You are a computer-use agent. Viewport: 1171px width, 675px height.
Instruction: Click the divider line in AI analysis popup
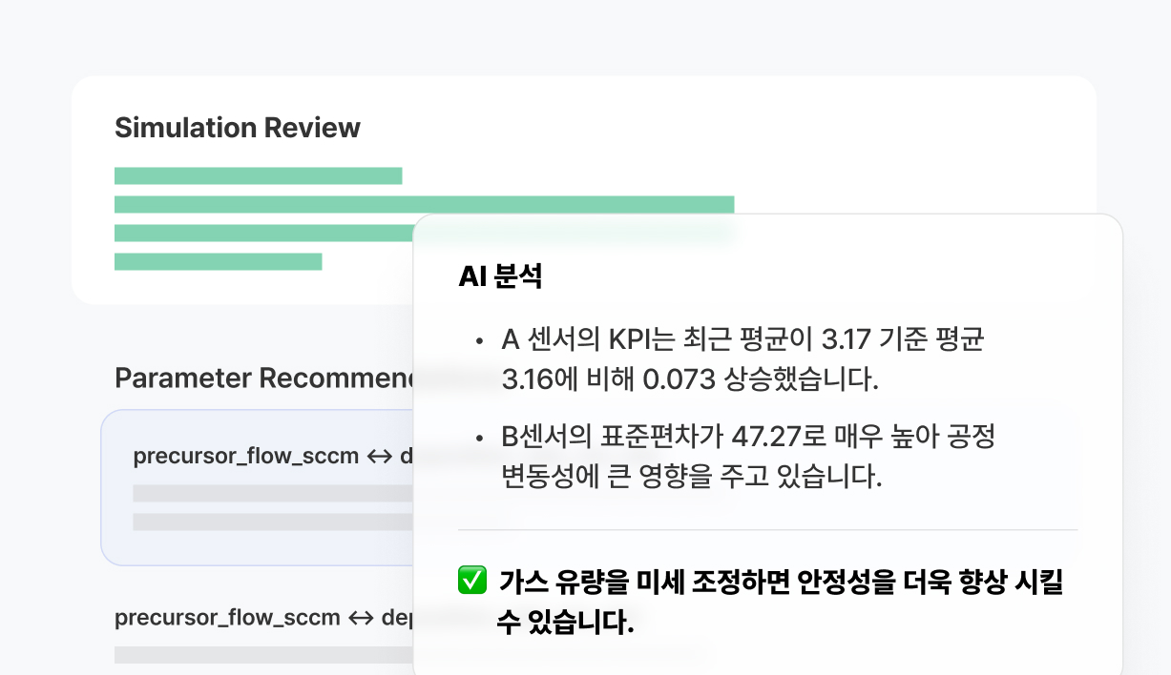click(767, 529)
